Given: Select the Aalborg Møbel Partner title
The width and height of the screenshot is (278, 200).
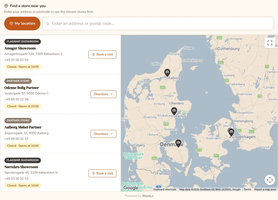Looking at the screenshot, I should (23, 127).
